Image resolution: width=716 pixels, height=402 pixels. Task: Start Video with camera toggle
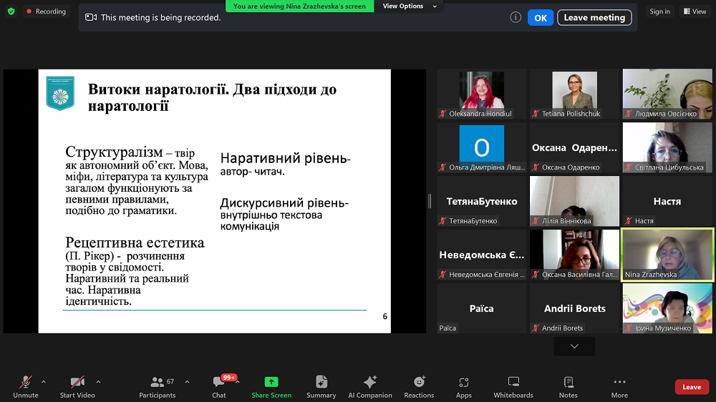point(77,386)
